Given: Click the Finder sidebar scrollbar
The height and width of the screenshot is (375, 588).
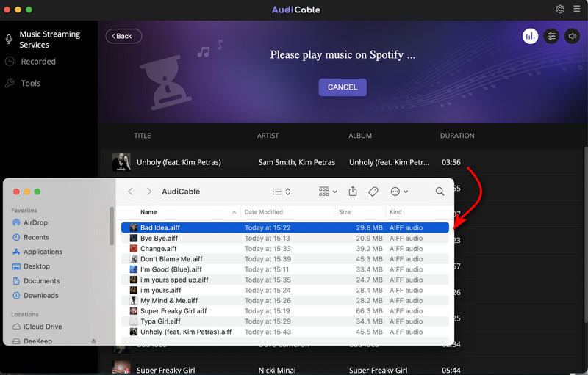Looking at the screenshot, I should click(112, 226).
